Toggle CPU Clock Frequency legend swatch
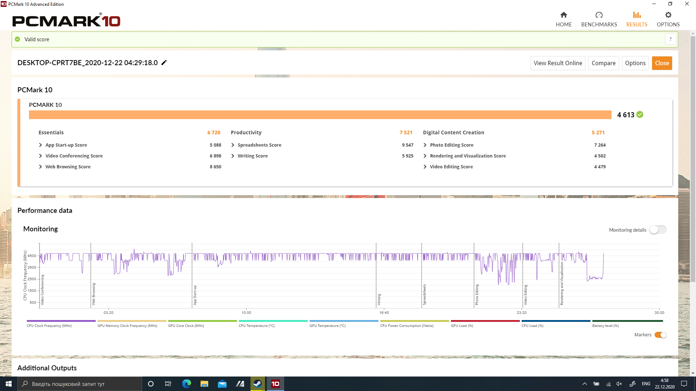 click(x=61, y=321)
